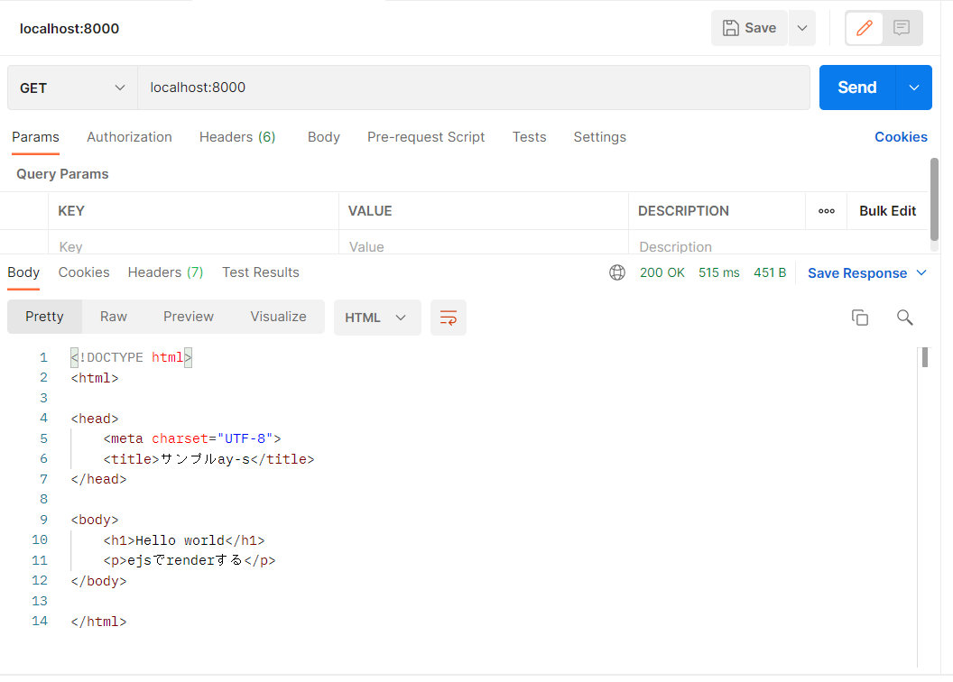The height and width of the screenshot is (682, 953).
Task: Expand the Send button dropdown arrow
Action: tap(914, 88)
